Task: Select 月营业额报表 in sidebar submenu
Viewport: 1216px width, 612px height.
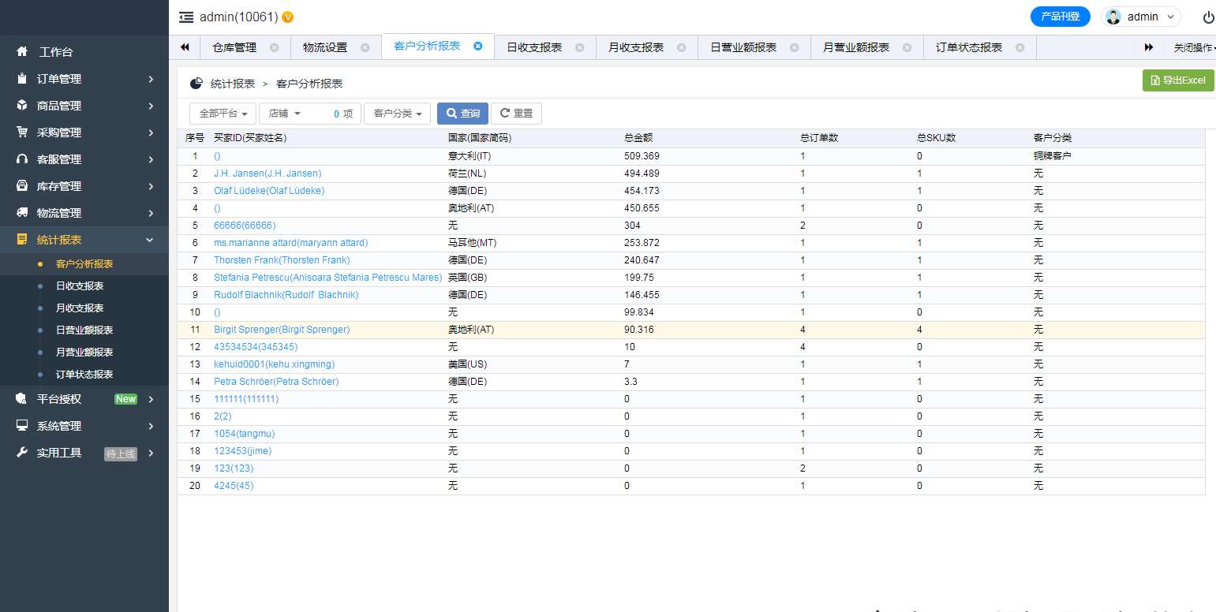Action: click(84, 353)
